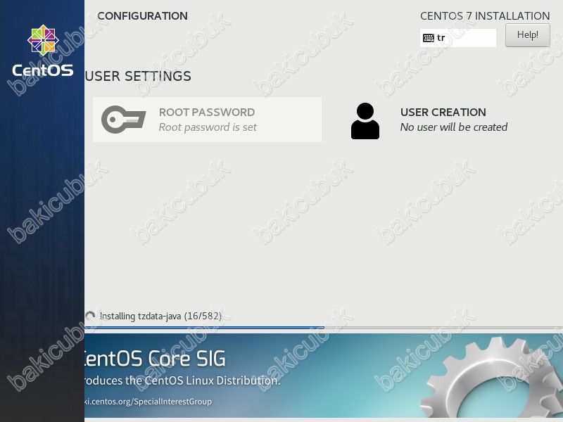This screenshot has width=563, height=422.
Task: Click the root password key icon
Action: tap(123, 120)
